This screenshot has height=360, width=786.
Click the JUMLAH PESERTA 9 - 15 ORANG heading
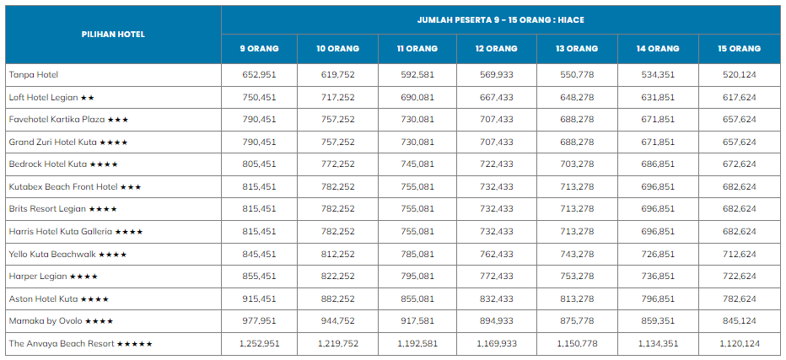pos(501,19)
